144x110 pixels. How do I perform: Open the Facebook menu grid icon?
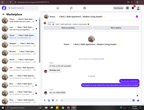(x=127, y=8)
